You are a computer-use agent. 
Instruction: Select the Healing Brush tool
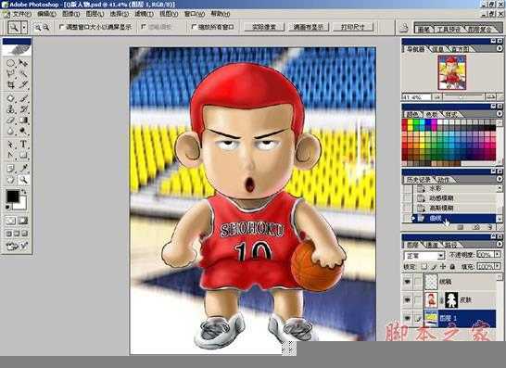[10, 98]
